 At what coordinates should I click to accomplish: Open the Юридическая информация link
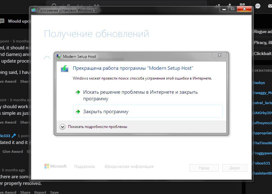129,167
